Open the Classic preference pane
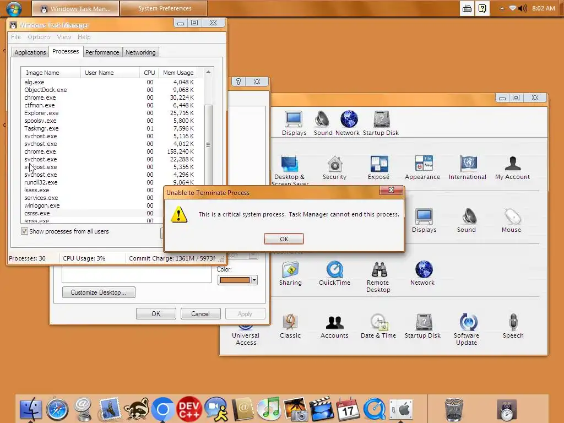Screen dimensions: 564x423 290,326
